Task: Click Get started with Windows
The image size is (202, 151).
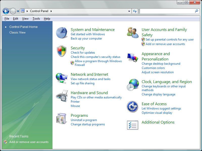Action: [88, 34]
